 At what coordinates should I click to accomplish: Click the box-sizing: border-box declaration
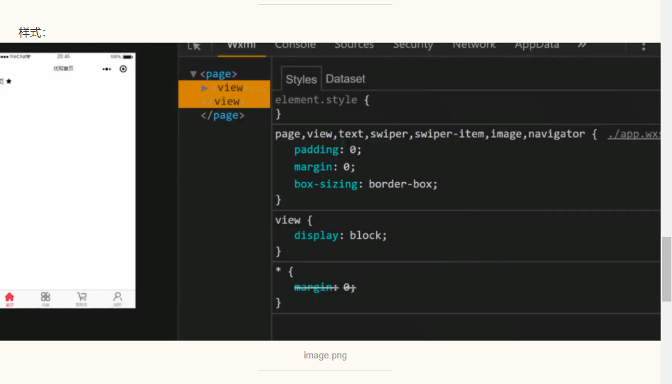click(x=366, y=184)
